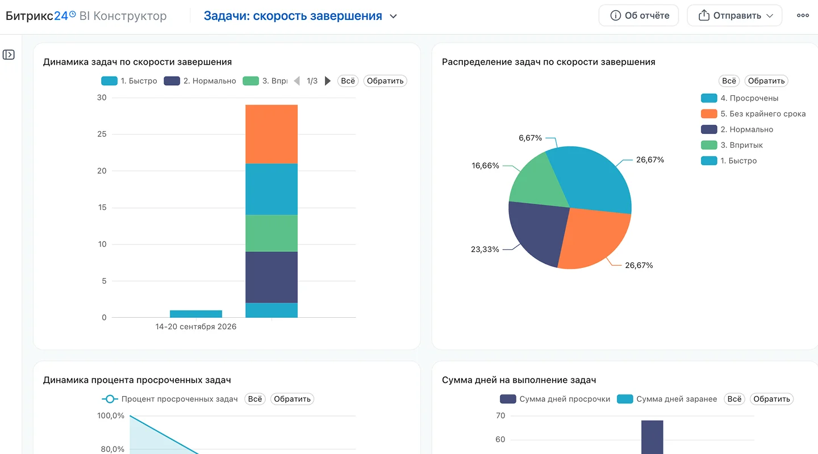Click the Битрикс24 logo
Image resolution: width=818 pixels, height=454 pixels.
(x=40, y=16)
